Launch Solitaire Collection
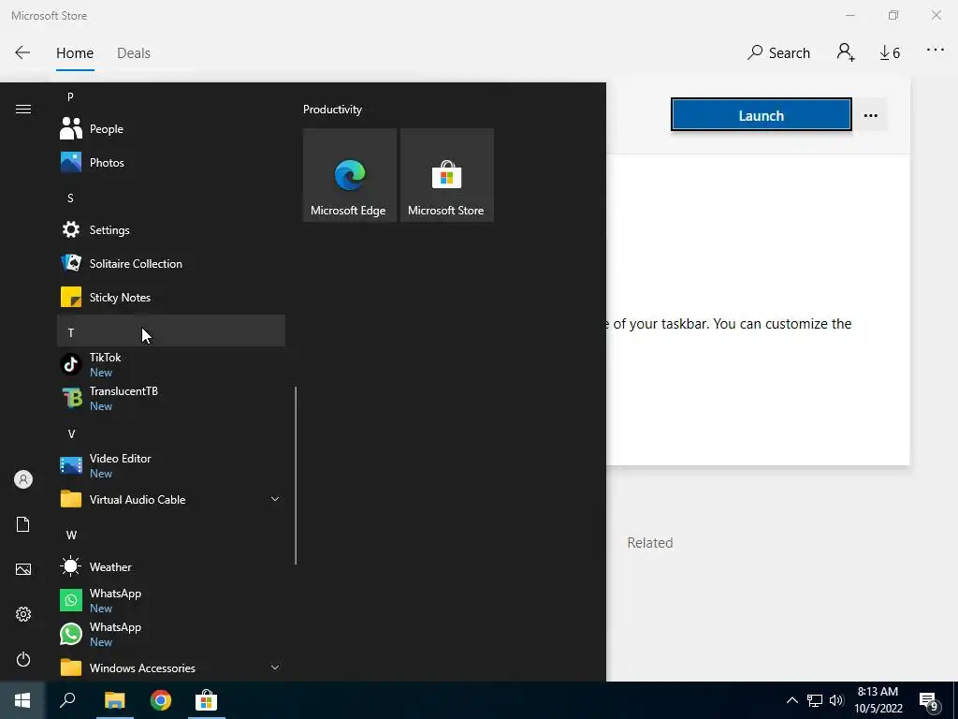Image resolution: width=958 pixels, height=719 pixels. 171,263
